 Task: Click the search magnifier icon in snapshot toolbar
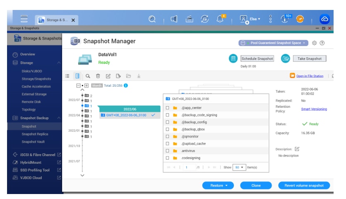coord(88,76)
